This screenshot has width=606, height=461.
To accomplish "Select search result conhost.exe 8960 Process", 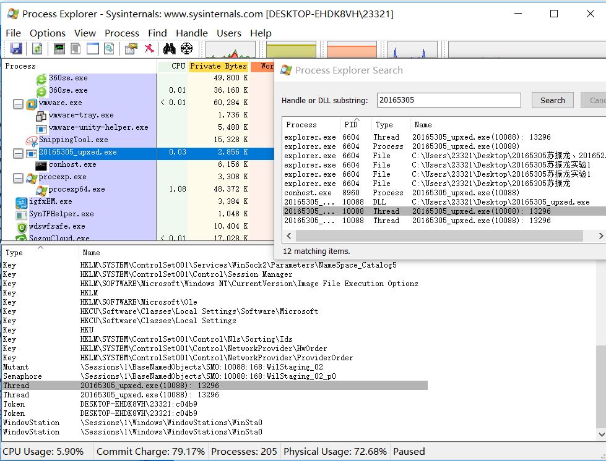I will coord(444,193).
